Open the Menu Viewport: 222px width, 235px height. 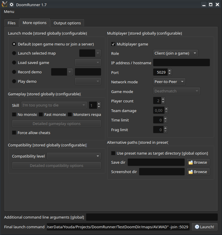pos(9,11)
